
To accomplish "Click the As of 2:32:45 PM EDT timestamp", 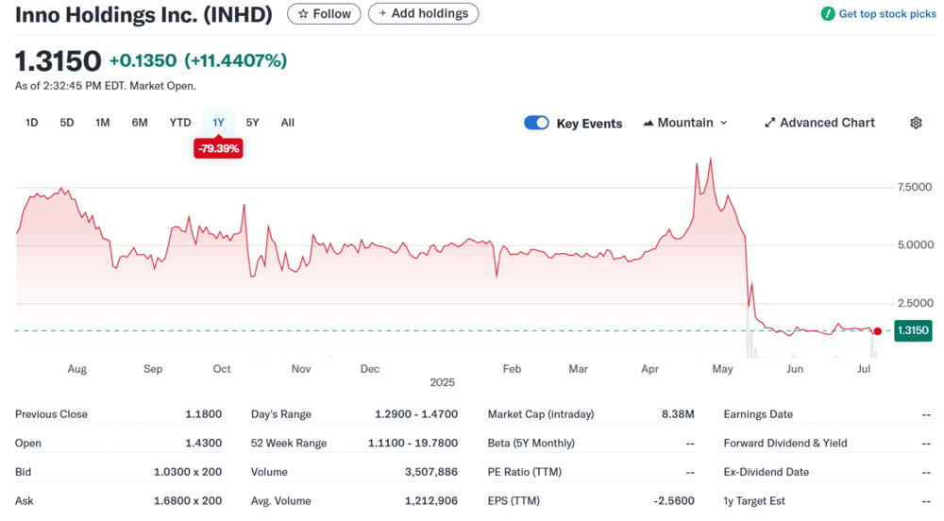I will coord(106,86).
